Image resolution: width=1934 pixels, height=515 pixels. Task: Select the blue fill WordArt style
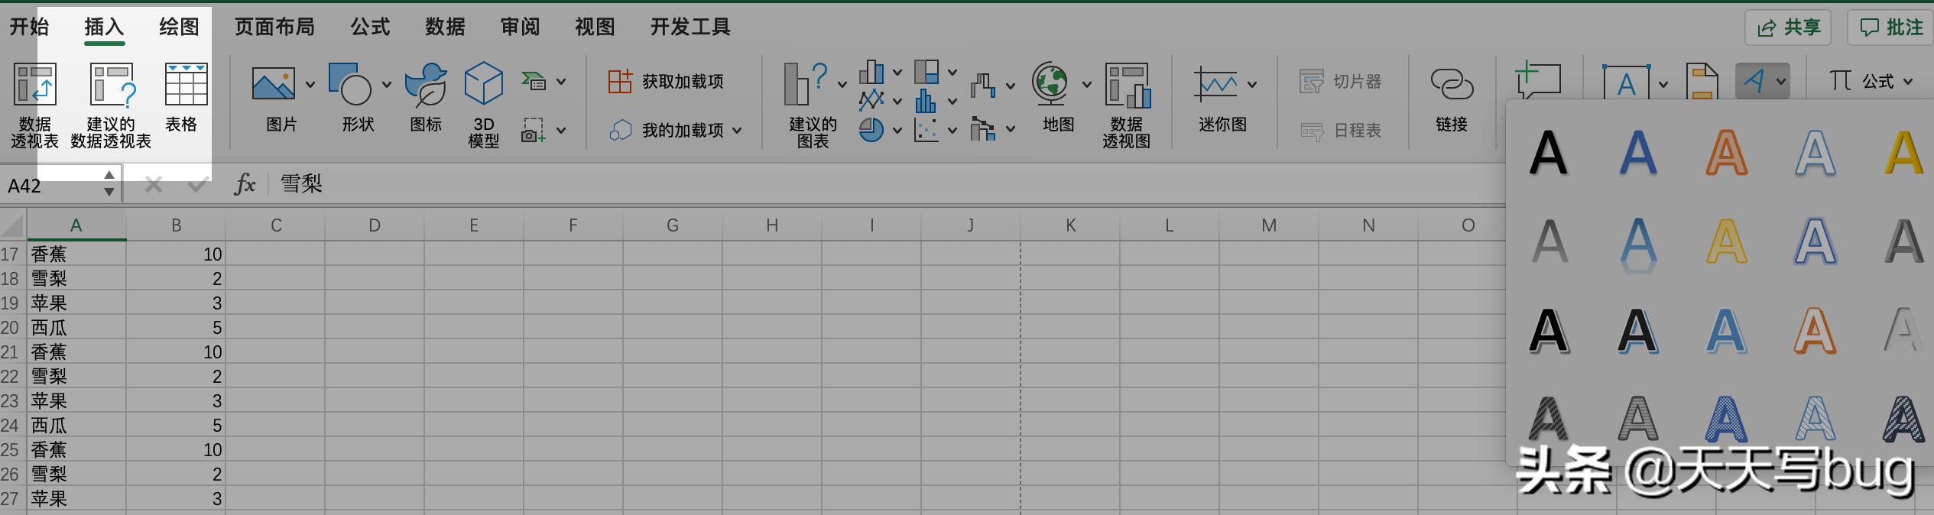click(1637, 153)
